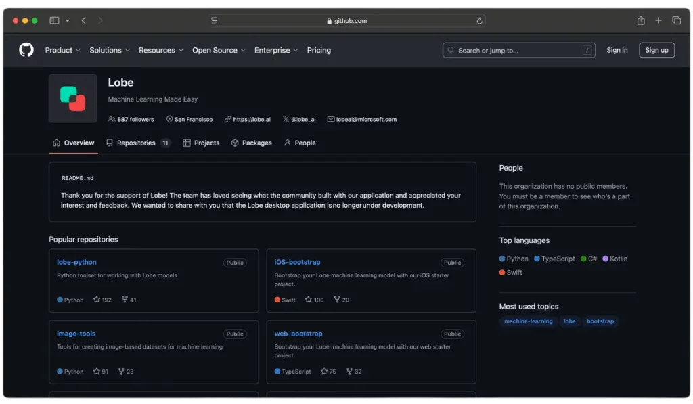Open the GitHub logo home link
693x404 pixels.
[x=26, y=50]
